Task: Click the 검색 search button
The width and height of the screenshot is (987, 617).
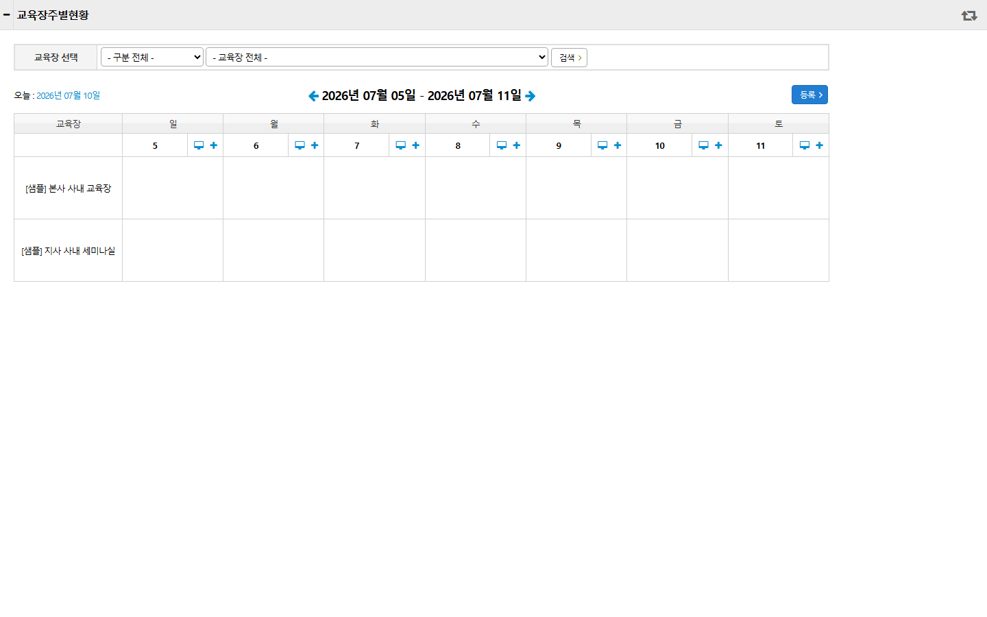Action: [569, 58]
